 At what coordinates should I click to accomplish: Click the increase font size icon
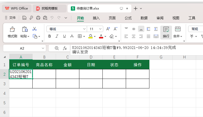[x=108, y=29]
